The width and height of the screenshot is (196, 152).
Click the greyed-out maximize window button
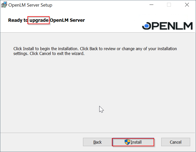(x=169, y=5)
